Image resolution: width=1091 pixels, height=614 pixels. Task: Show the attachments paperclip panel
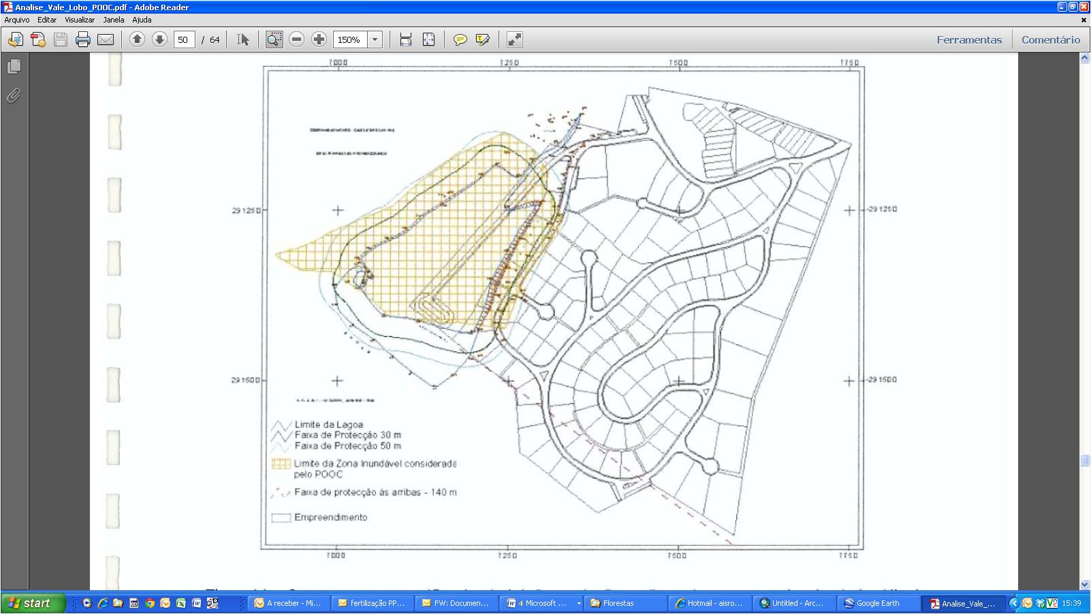(14, 96)
